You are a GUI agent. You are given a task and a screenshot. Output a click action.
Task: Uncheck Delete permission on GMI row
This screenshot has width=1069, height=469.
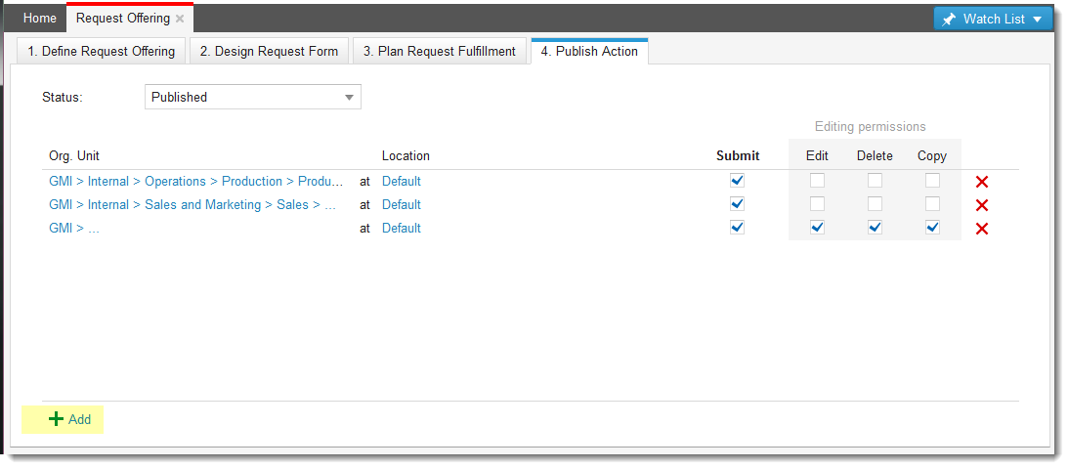coord(876,228)
